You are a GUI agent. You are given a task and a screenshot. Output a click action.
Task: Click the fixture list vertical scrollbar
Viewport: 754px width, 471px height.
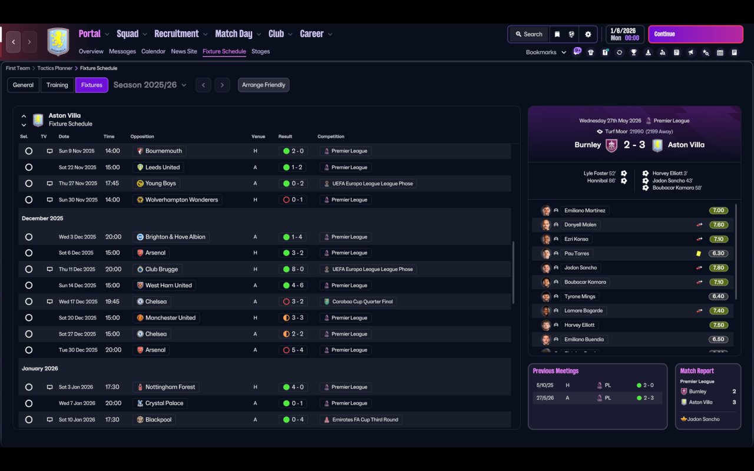coord(514,272)
